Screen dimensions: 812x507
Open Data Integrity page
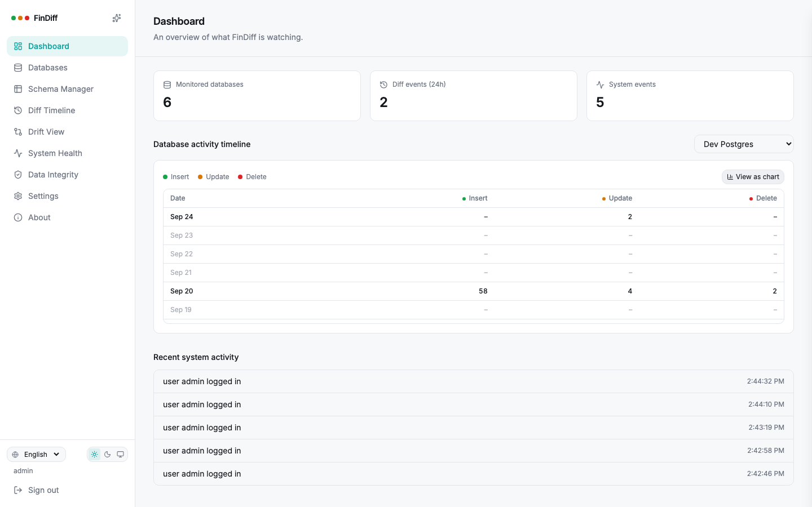pyautogui.click(x=68, y=175)
